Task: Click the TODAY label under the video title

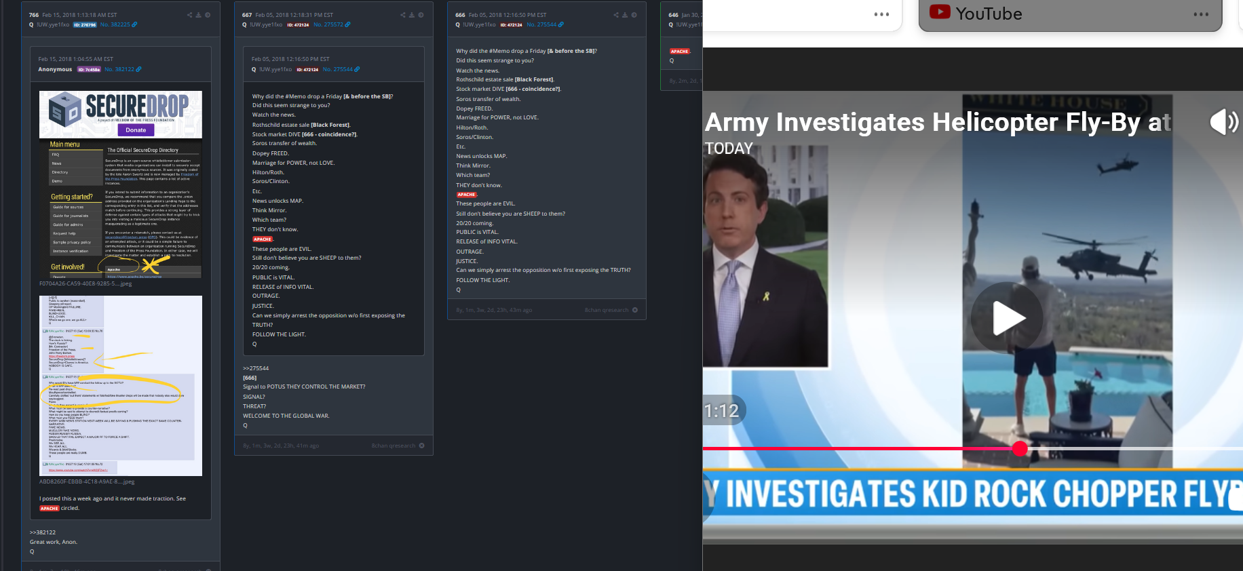Action: click(729, 149)
